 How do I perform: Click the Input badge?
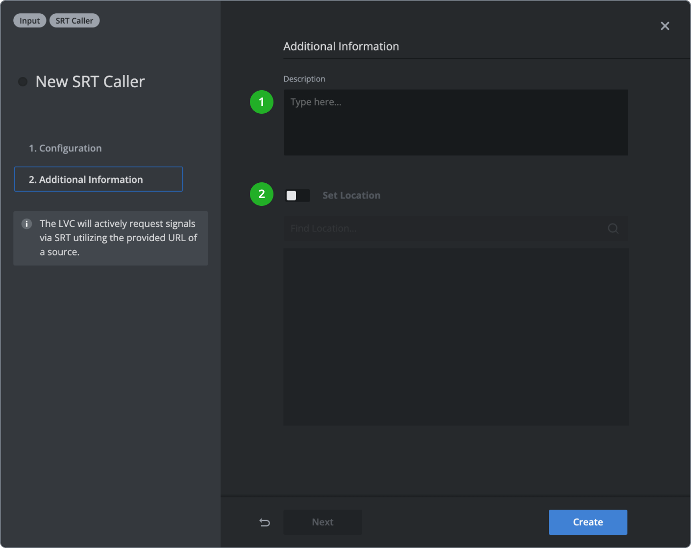pyautogui.click(x=29, y=20)
